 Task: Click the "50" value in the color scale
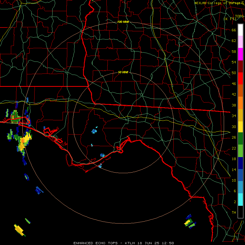pos(234,73)
